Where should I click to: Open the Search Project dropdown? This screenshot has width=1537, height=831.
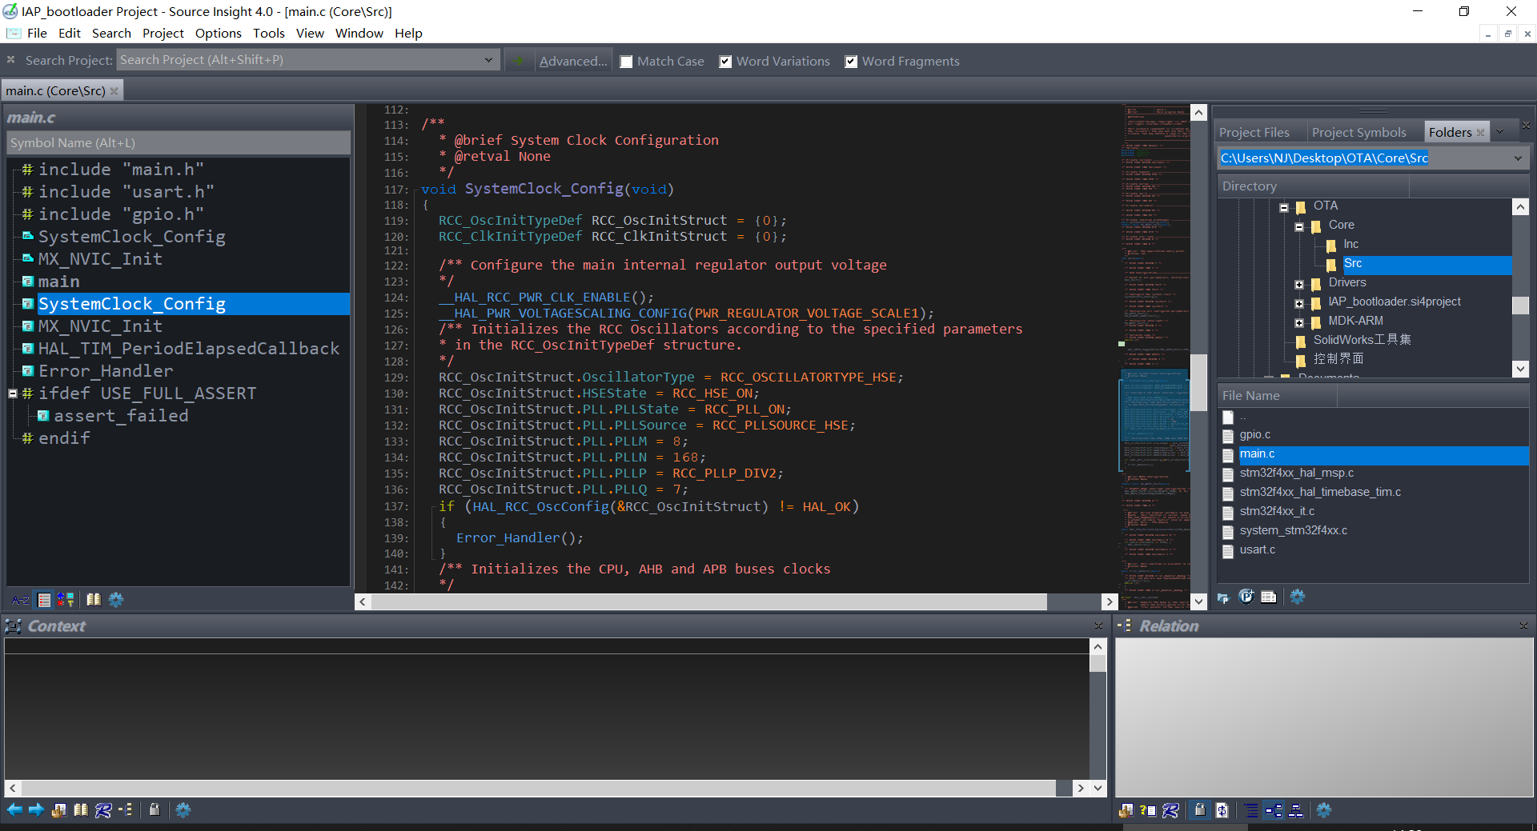coord(488,59)
